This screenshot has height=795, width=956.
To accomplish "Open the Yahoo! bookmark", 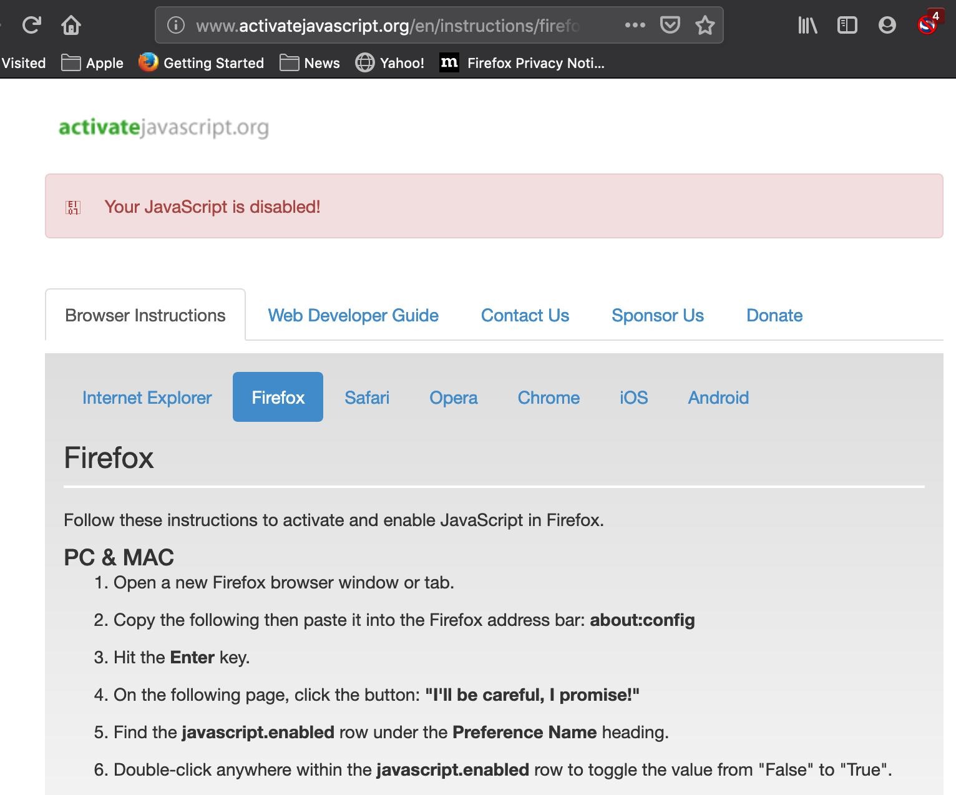I will pos(389,63).
